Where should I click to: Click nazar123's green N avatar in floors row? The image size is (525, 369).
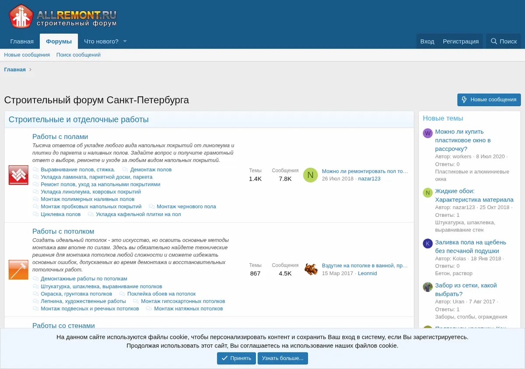(310, 175)
